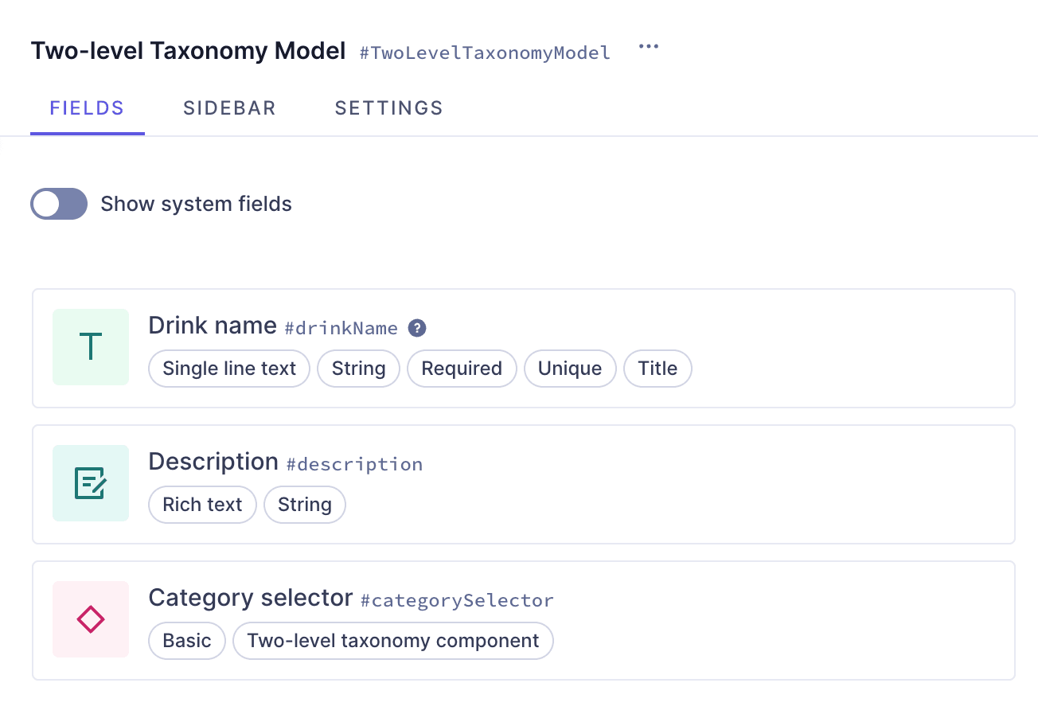Click the Rich text badge under Description
Screen dimensions: 1038x718
pyautogui.click(x=202, y=504)
